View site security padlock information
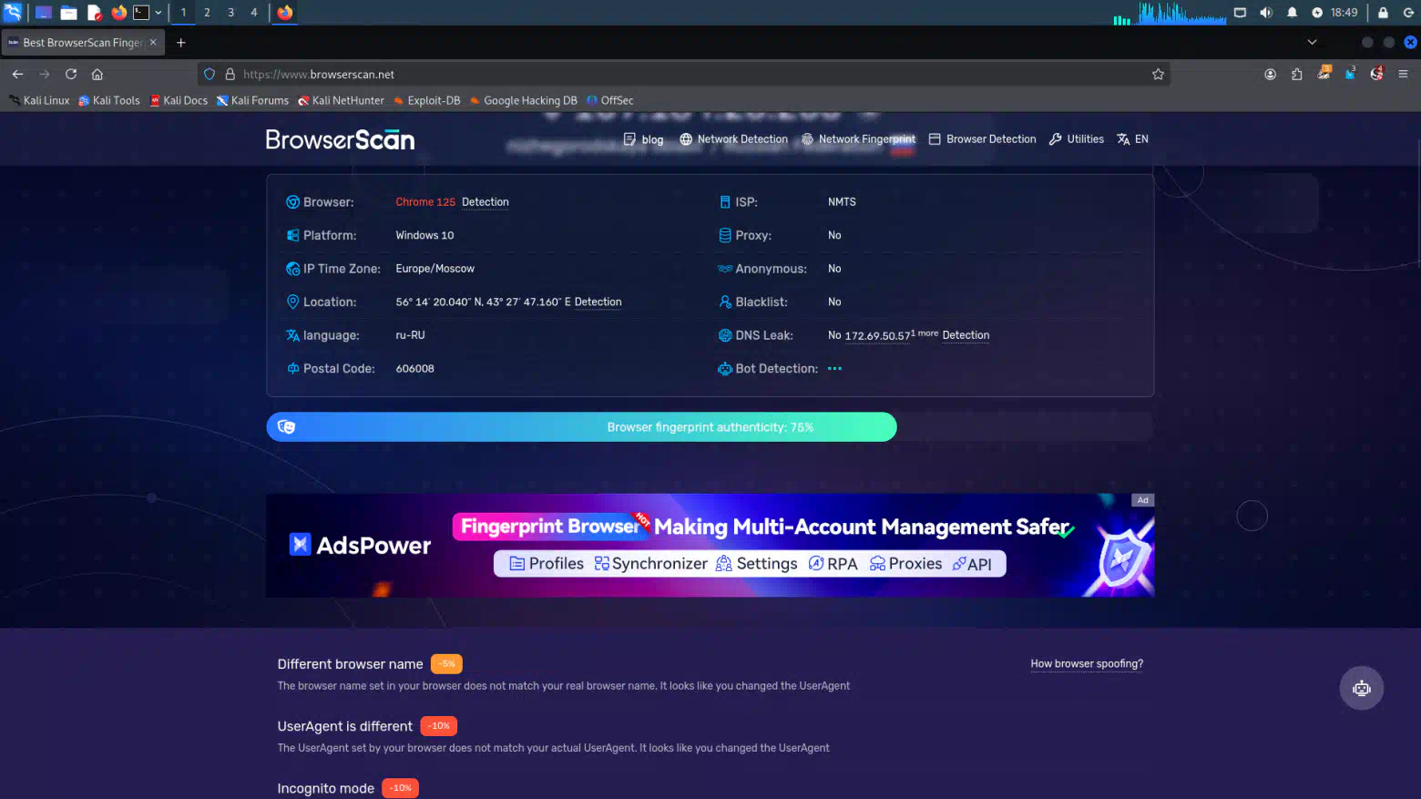 point(230,74)
